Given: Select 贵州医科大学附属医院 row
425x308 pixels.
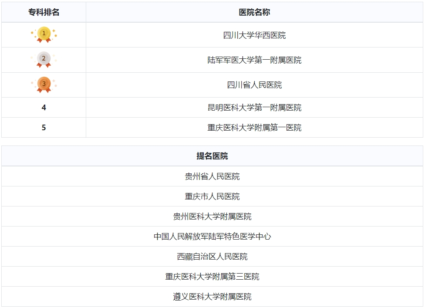Looking at the screenshot, I should 212,217.
